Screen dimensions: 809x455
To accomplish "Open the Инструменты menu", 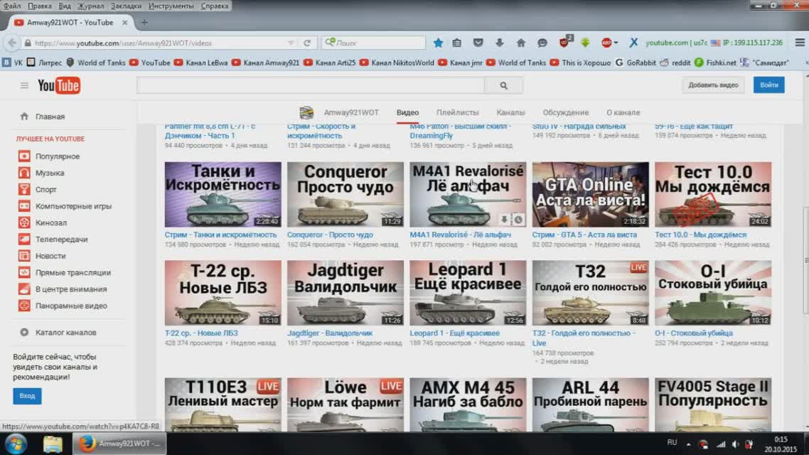I will click(x=171, y=6).
